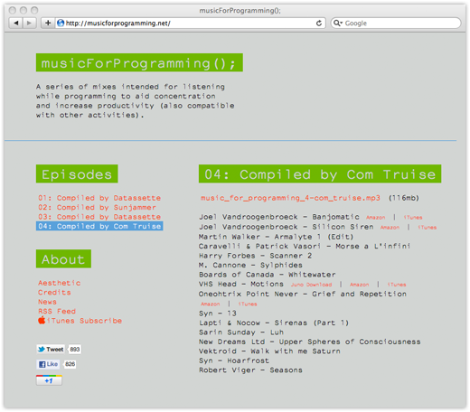Click the browser forward arrow button
The height and width of the screenshot is (412, 470).
pyautogui.click(x=30, y=23)
